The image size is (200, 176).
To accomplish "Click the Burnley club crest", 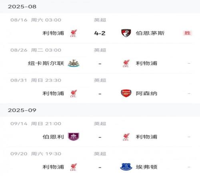I will point(74,137).
